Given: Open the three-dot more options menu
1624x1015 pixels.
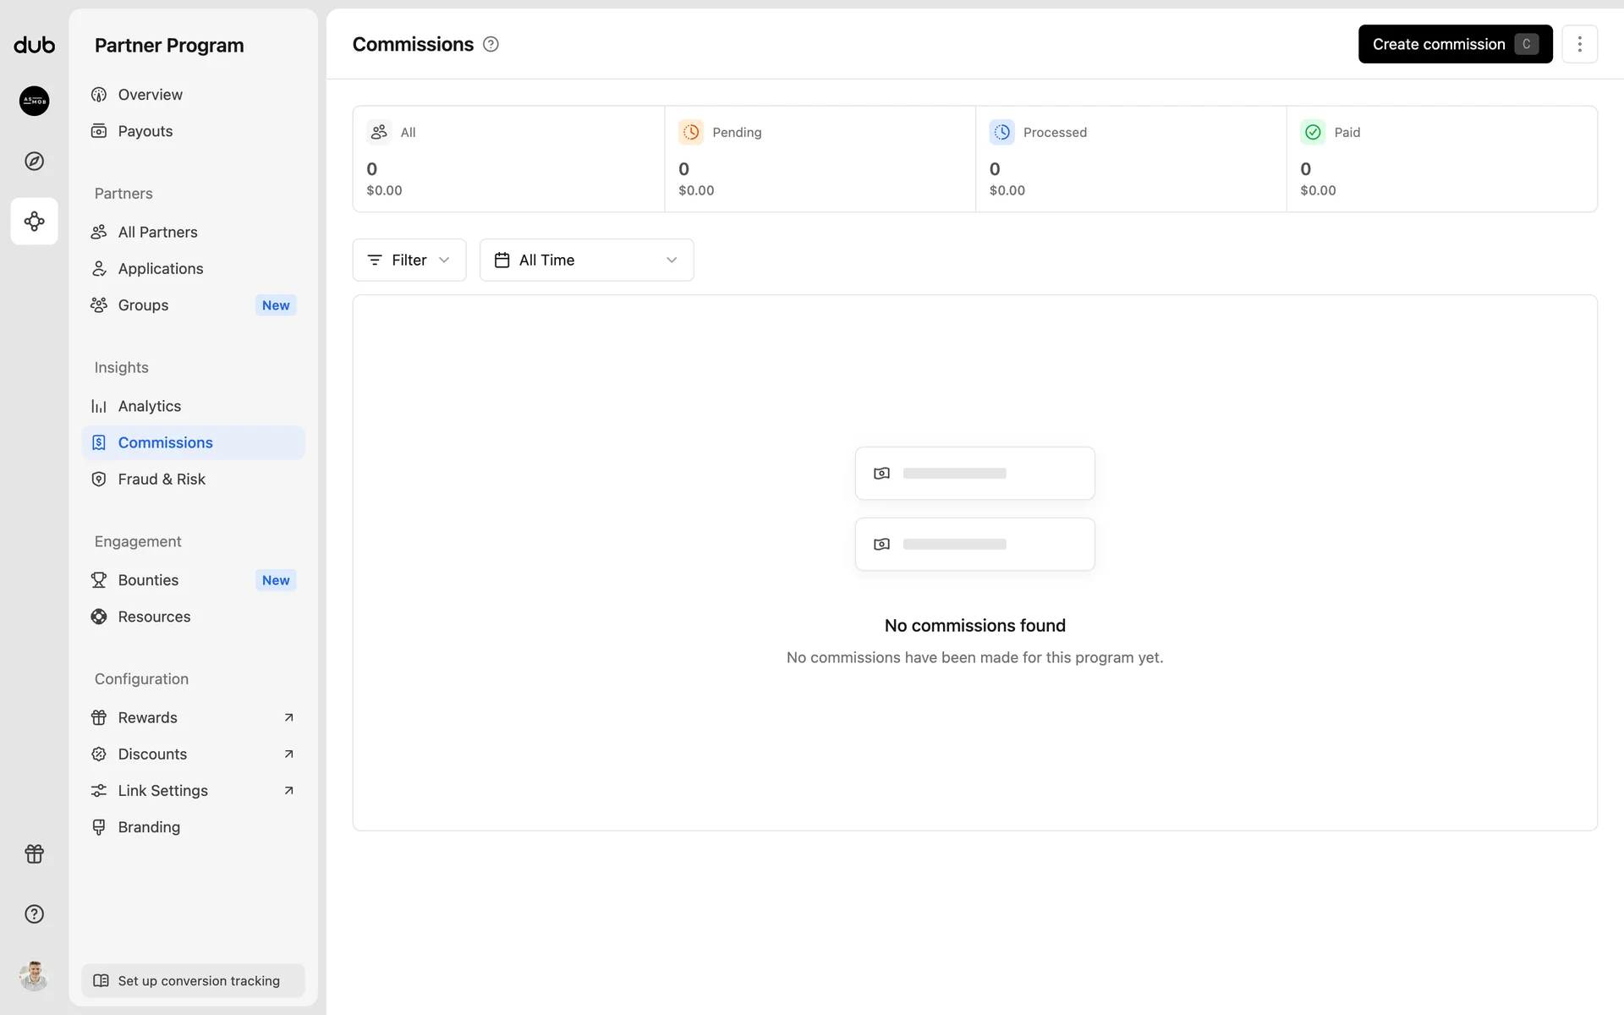Looking at the screenshot, I should point(1579,44).
